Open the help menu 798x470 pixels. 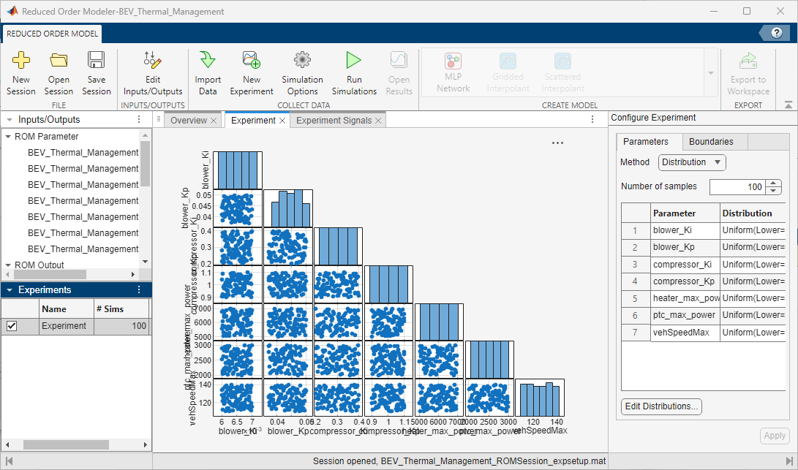(x=775, y=32)
